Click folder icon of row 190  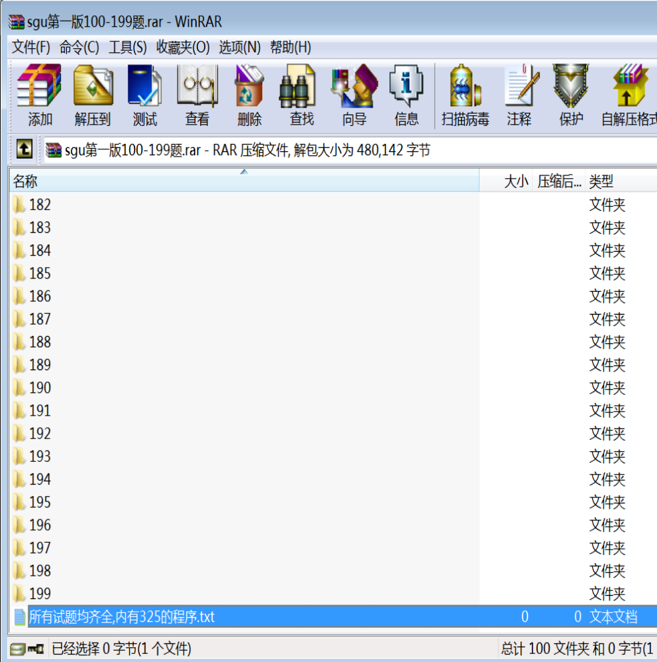19,388
